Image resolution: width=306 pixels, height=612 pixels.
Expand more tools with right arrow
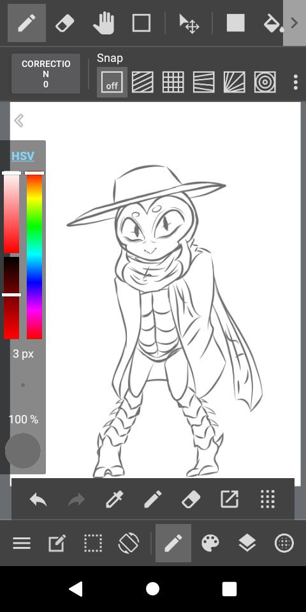[x=295, y=23]
